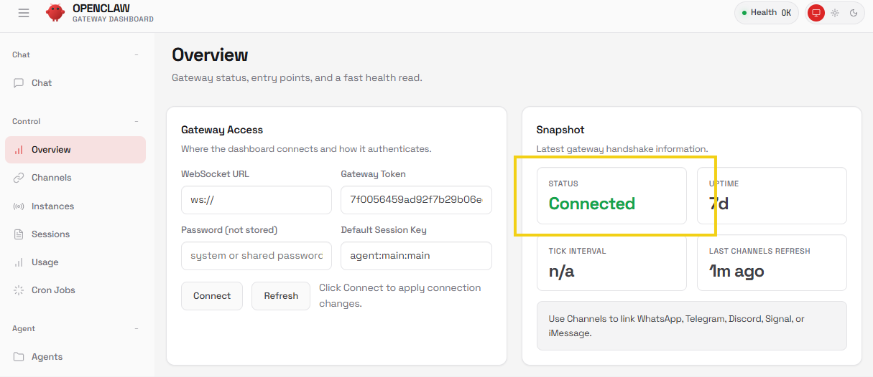
Task: Click the Connect button
Action: point(212,296)
